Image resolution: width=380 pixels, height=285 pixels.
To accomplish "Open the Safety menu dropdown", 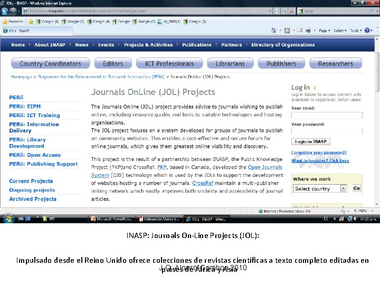I will [340, 31].
